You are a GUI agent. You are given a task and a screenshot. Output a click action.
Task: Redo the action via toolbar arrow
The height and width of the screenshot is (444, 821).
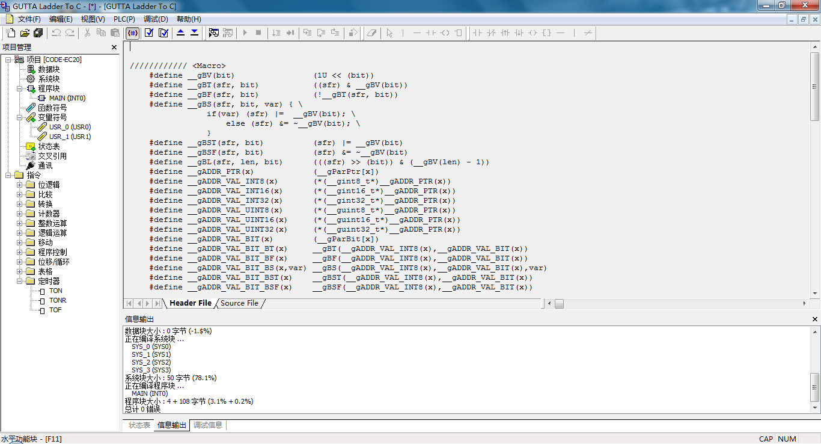coord(70,32)
